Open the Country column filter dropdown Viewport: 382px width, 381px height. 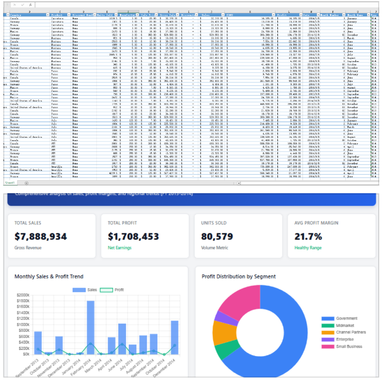pos(47,15)
